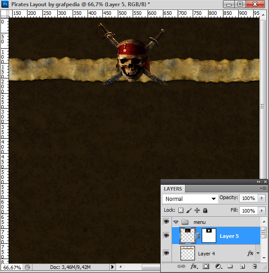
Task: Click layers list scroll up arrow
Action: point(264,222)
